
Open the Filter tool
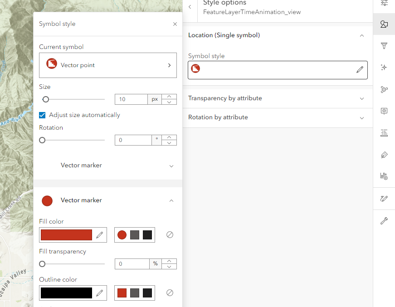tap(384, 46)
